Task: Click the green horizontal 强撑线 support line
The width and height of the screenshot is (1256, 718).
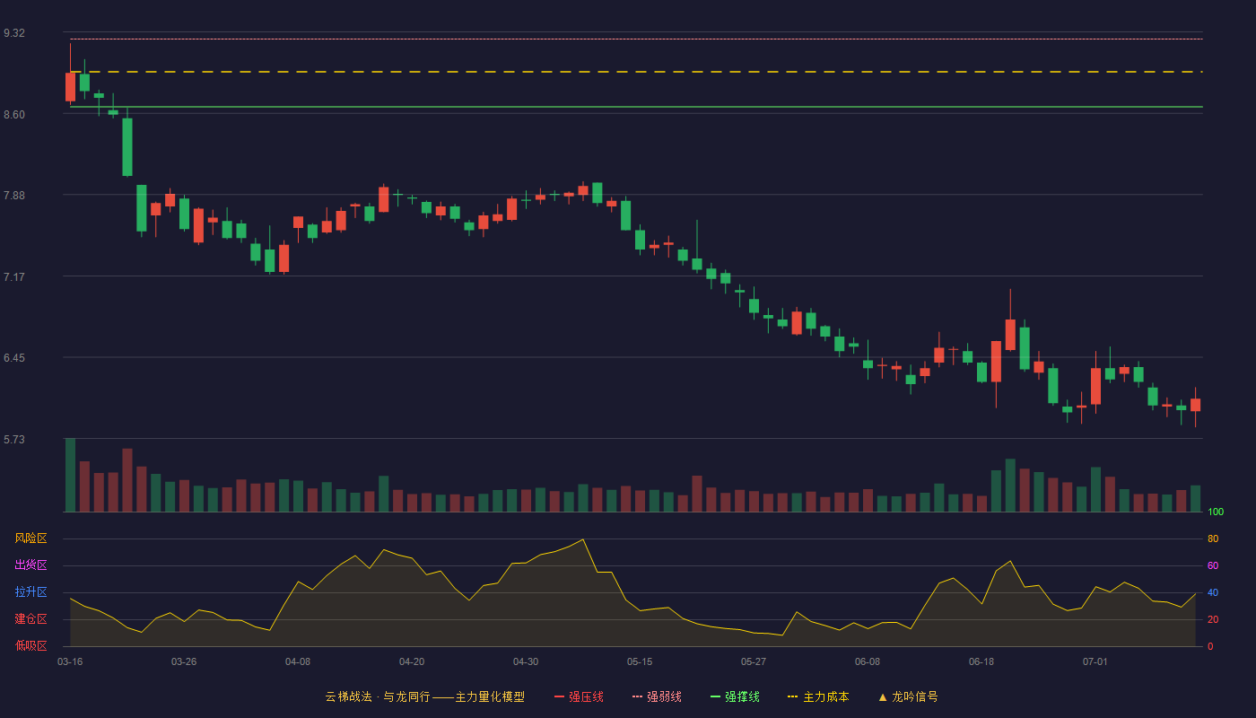Action: tap(637, 107)
